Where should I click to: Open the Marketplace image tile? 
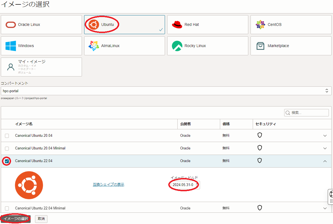pyautogui.click(x=291, y=46)
